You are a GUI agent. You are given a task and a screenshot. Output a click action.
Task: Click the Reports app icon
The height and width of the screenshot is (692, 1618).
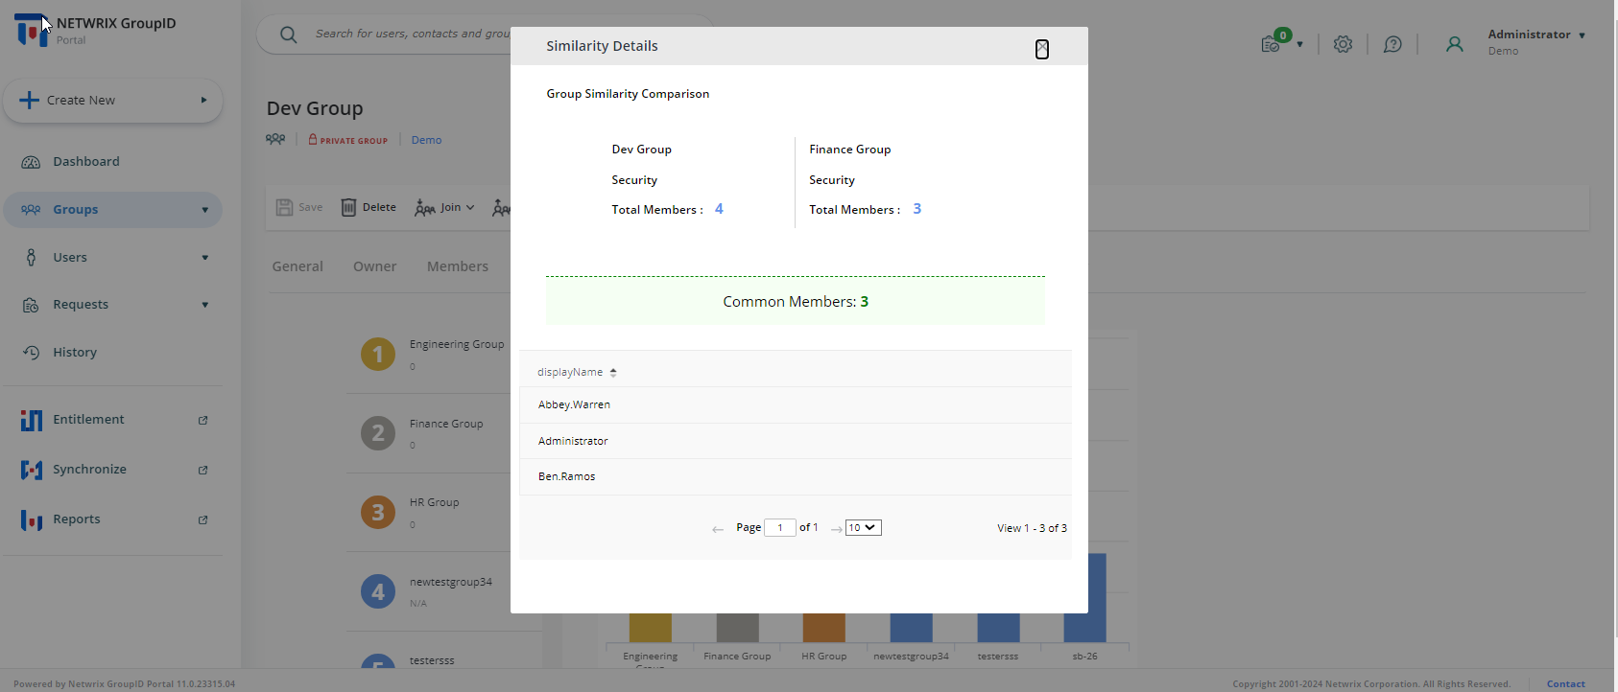click(32, 519)
